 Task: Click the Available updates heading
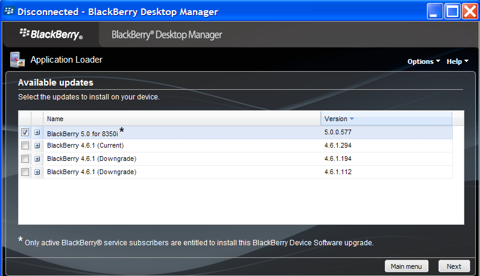coord(55,83)
